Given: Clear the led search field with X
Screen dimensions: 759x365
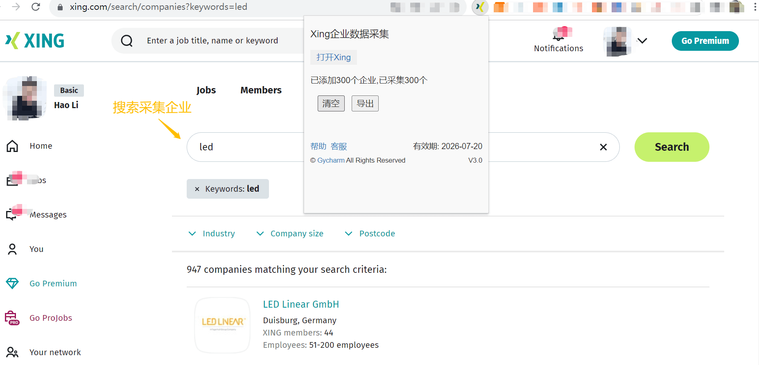Looking at the screenshot, I should click(x=603, y=147).
